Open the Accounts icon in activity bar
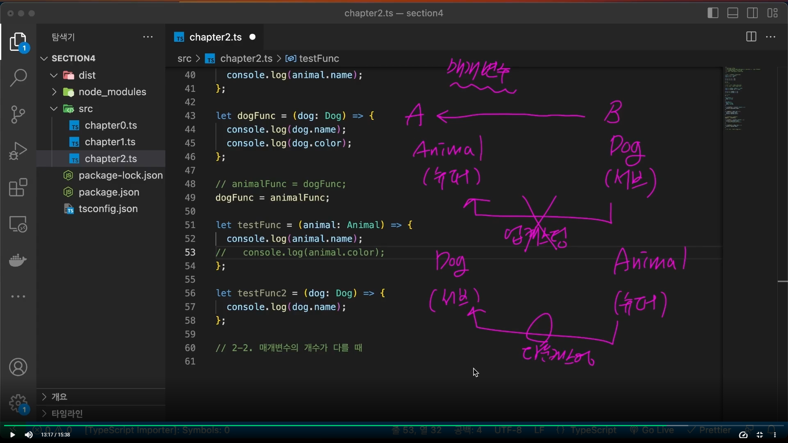Screen dimensions: 788x443 pyautogui.click(x=18, y=367)
